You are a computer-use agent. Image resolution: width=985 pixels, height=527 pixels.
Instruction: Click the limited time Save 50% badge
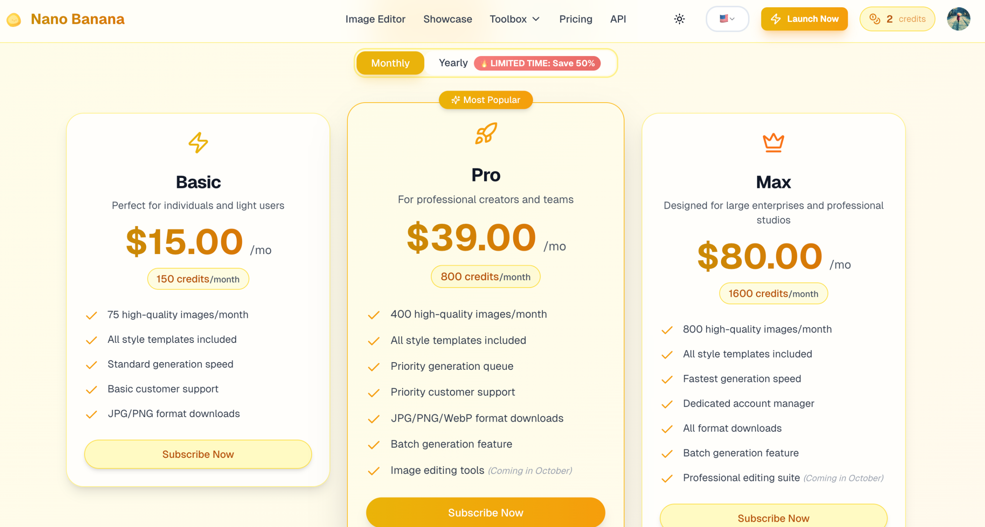coord(537,63)
